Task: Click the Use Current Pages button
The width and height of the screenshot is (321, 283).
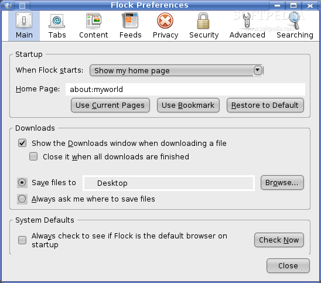Action: pyautogui.click(x=110, y=105)
